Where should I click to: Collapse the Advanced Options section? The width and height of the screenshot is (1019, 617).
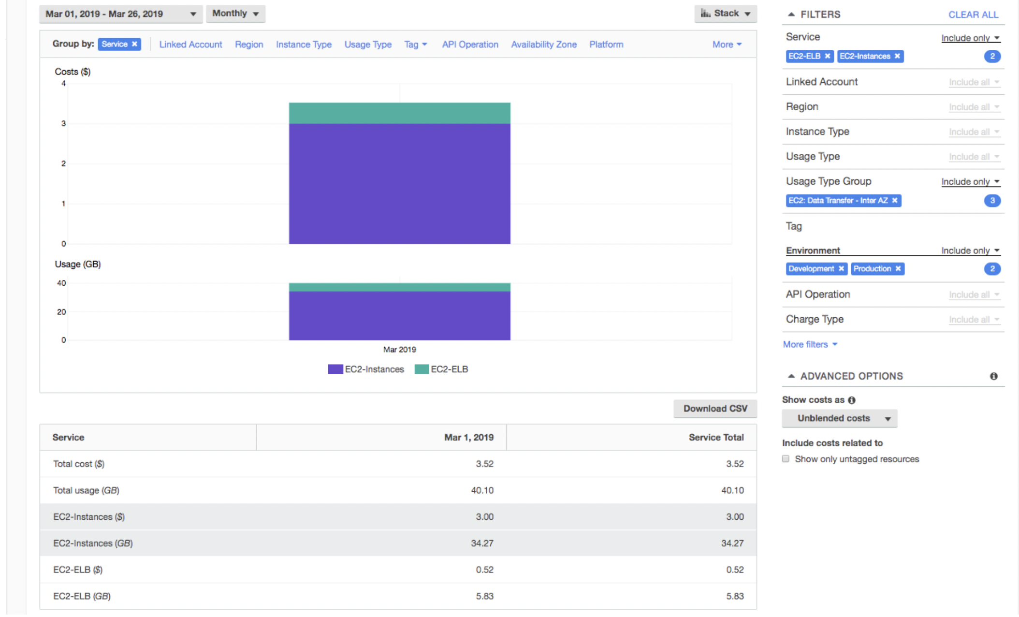[x=791, y=376]
